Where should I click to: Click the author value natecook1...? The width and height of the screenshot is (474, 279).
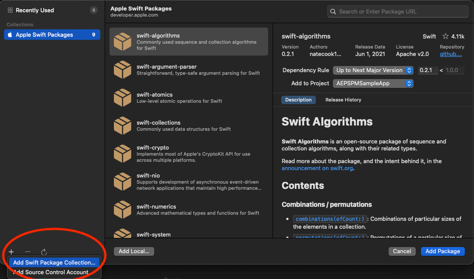tap(325, 54)
